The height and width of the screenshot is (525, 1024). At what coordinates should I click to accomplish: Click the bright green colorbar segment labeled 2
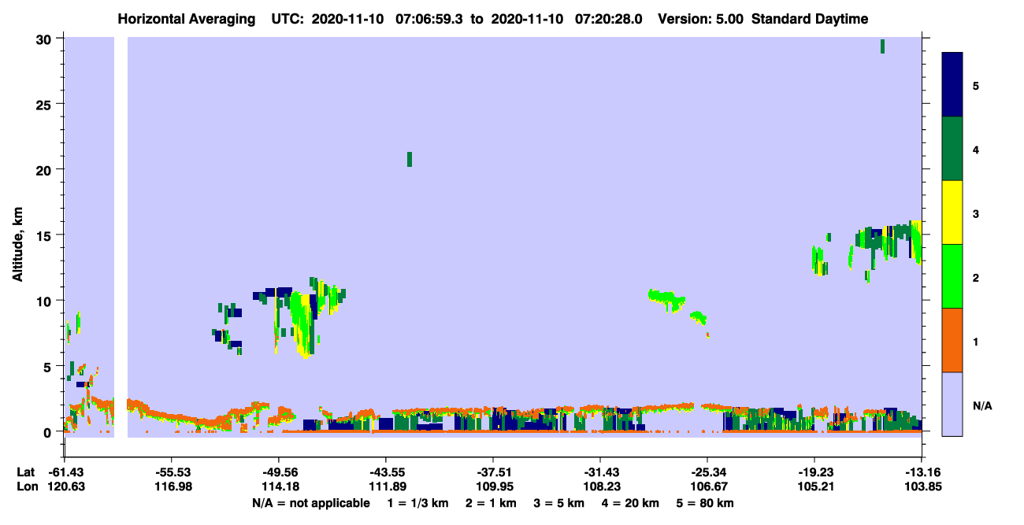click(x=952, y=276)
